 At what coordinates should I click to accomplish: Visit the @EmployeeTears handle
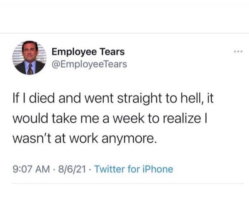86,63
